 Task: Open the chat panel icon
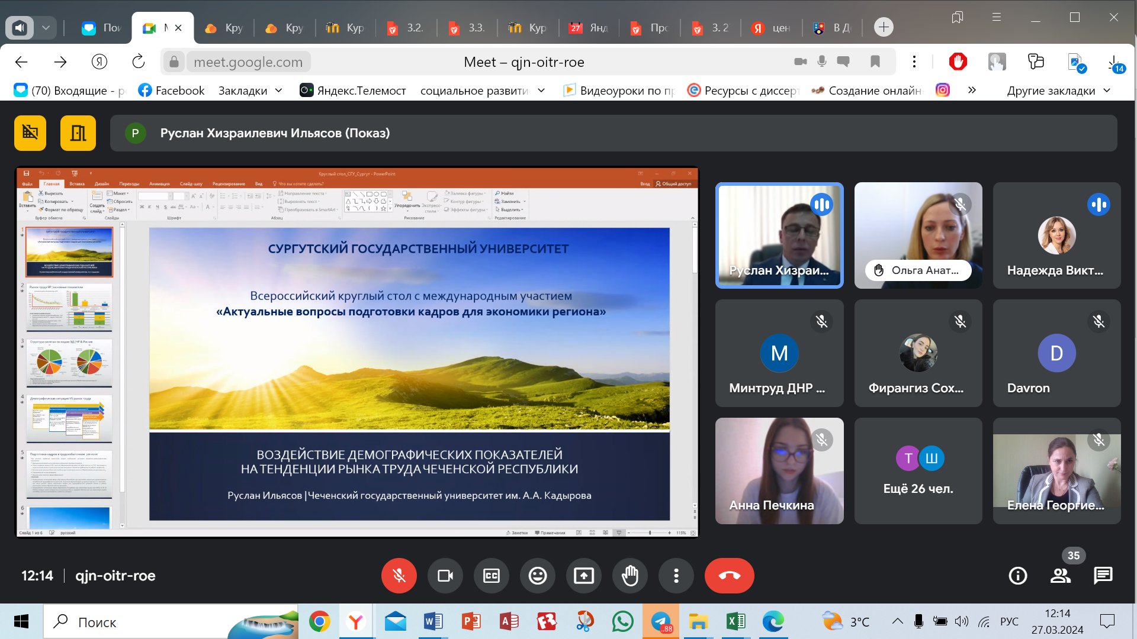coord(1103,575)
